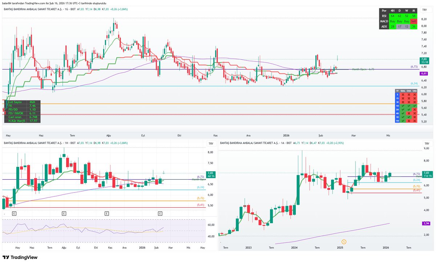The width and height of the screenshot is (436, 264).
Task: Click the 60,00 level on the RSI pane scale
Action: pos(211,225)
